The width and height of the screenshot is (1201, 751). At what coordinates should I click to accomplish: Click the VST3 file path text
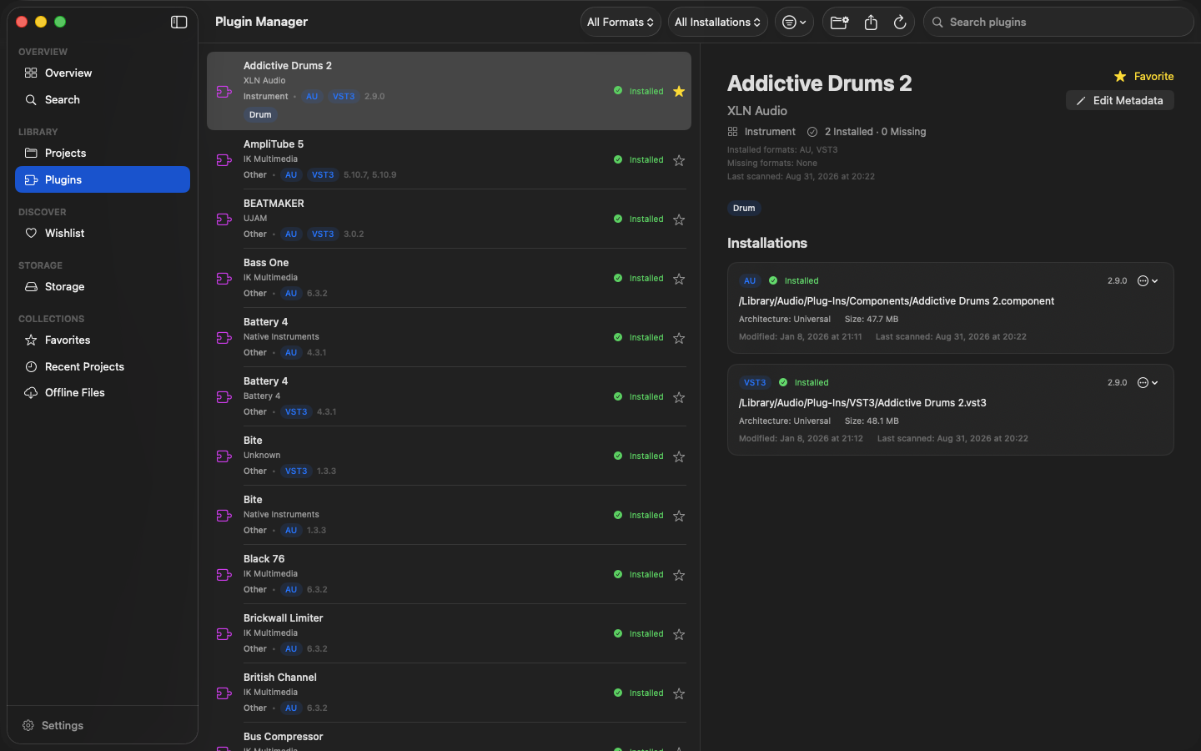click(x=862, y=403)
